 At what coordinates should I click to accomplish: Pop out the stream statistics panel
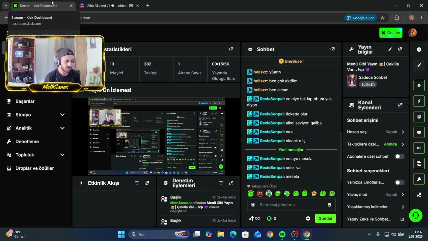click(x=231, y=49)
